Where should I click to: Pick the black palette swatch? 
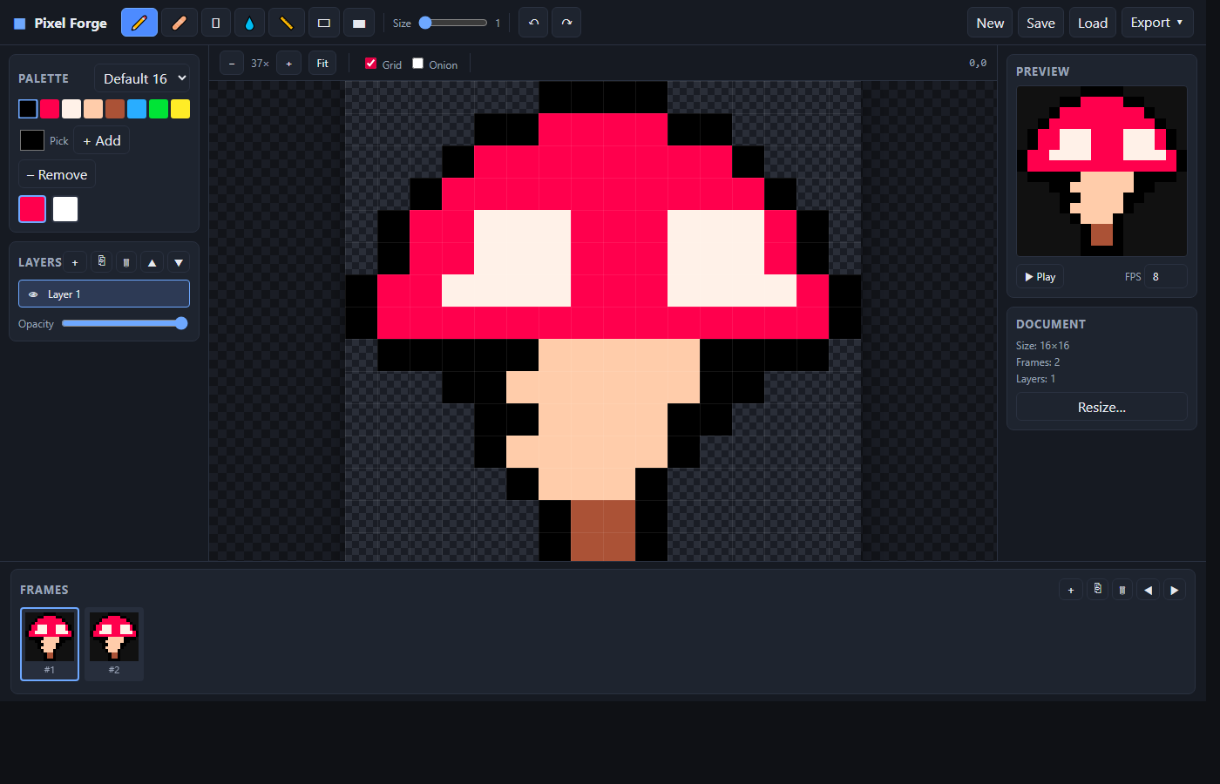[x=28, y=109]
